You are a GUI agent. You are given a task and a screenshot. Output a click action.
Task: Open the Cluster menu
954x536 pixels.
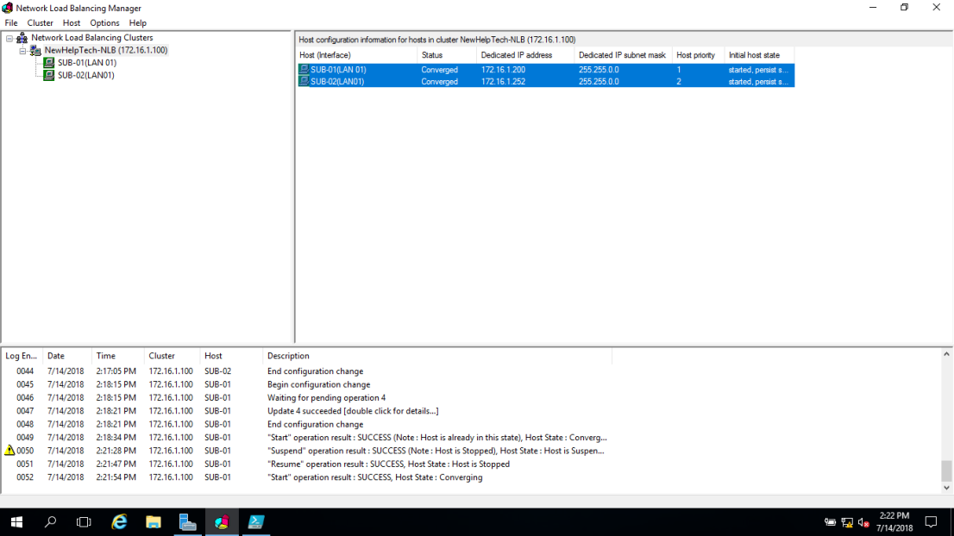40,23
